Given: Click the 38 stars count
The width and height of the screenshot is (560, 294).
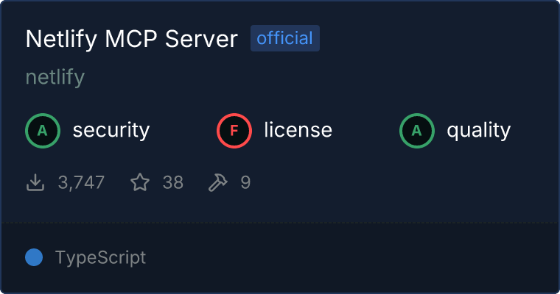Looking at the screenshot, I should pyautogui.click(x=173, y=182).
